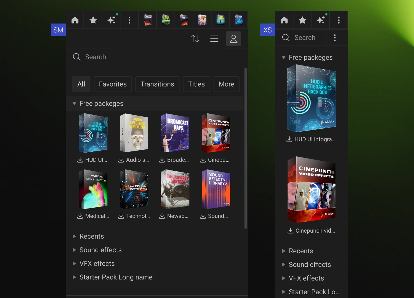Screen dimensions: 414x298
Task: Switch to the Titles tab
Action: [196, 84]
